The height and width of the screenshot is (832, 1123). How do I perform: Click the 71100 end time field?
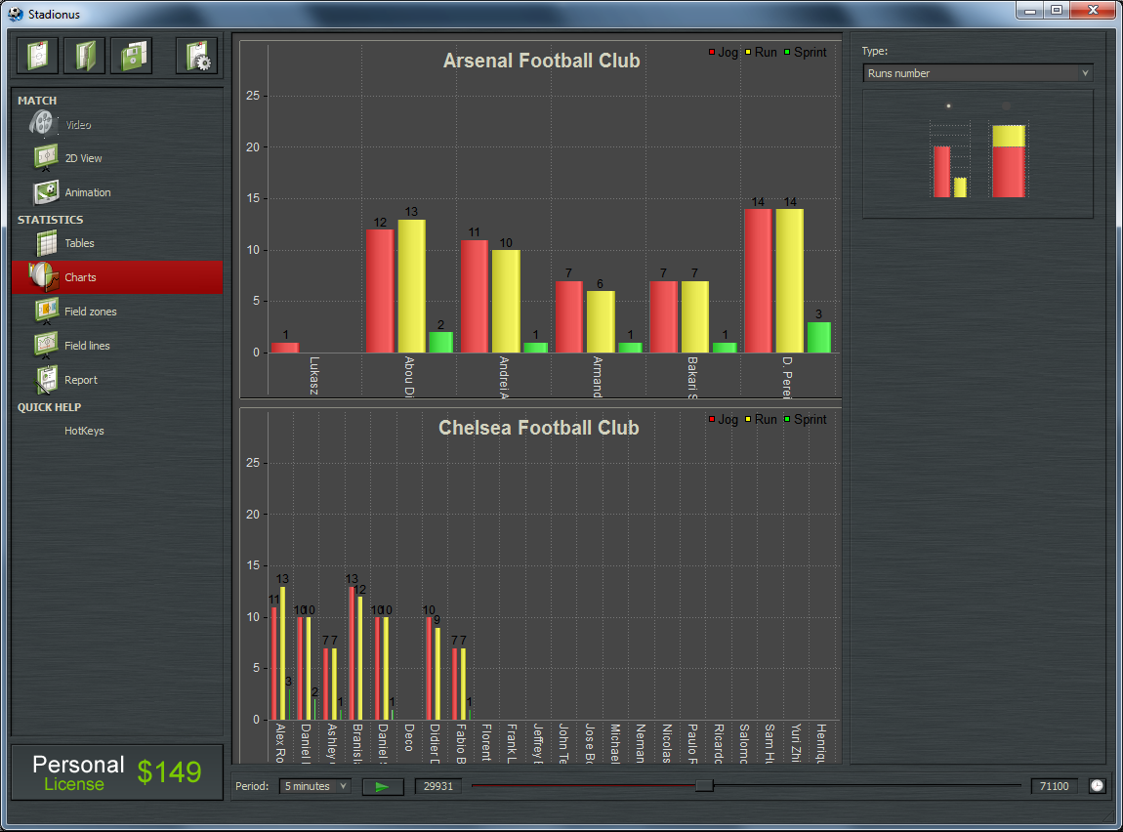1054,786
